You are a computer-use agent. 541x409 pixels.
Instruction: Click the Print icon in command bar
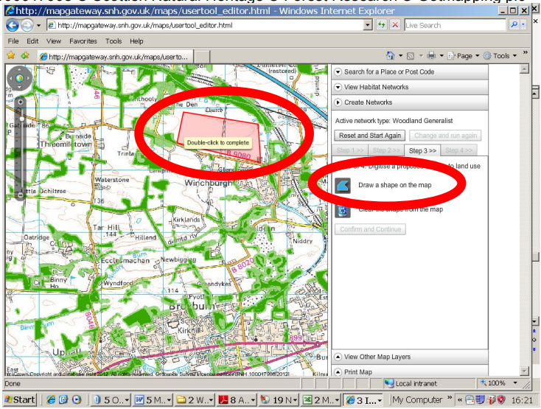pos(431,55)
